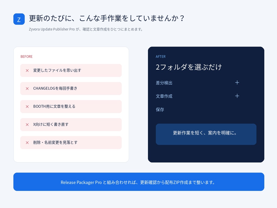The image size is (277, 208).
Task: Click the X icon beside X向けに短く書き直す
Action: 27,125
